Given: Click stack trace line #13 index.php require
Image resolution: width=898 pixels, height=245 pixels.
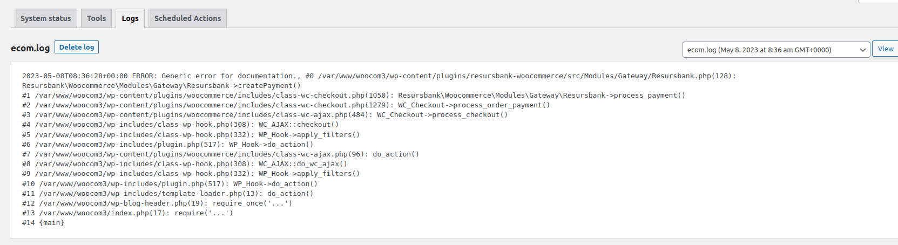Looking at the screenshot, I should pyautogui.click(x=128, y=213).
